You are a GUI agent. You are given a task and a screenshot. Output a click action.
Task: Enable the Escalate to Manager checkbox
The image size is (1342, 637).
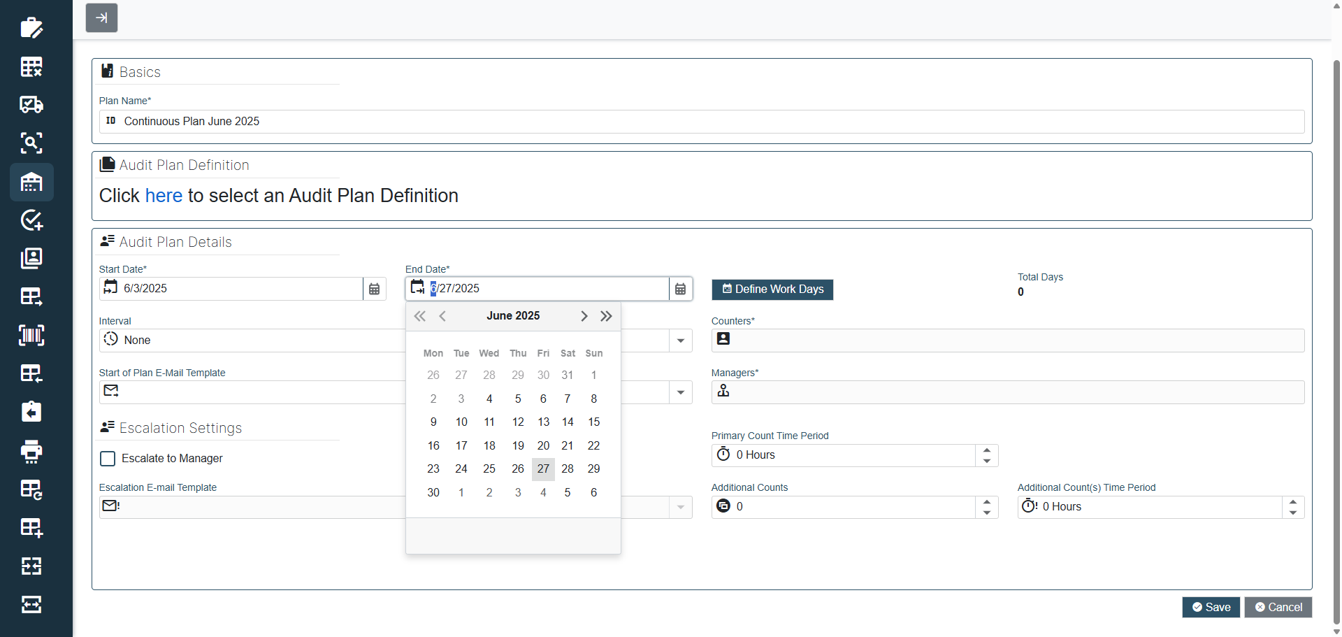pyautogui.click(x=107, y=459)
